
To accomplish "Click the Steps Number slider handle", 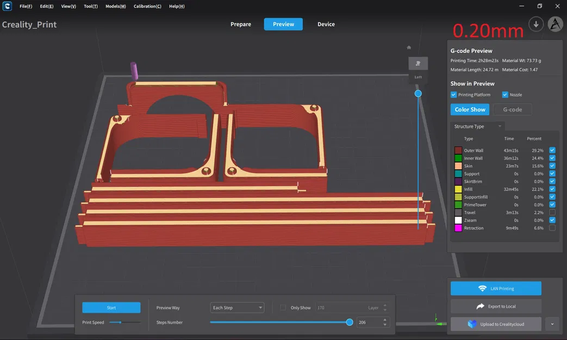I will coord(350,323).
